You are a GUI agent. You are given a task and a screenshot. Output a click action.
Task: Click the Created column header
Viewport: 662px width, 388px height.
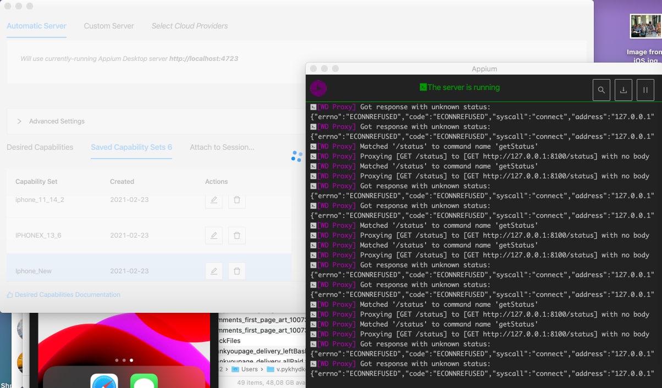point(122,182)
